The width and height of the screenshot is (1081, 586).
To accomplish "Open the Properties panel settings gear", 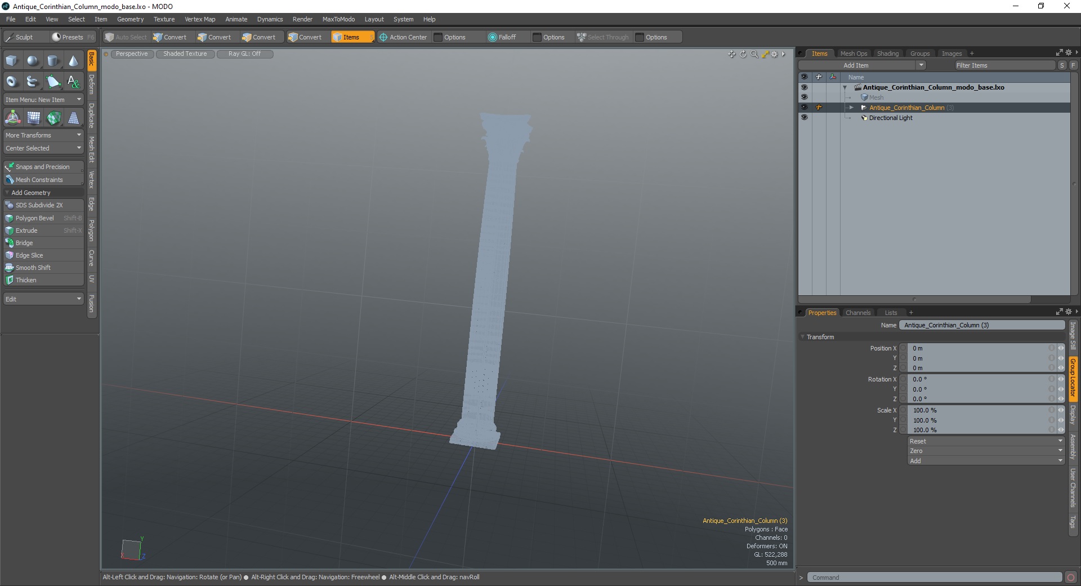I will [x=1068, y=312].
